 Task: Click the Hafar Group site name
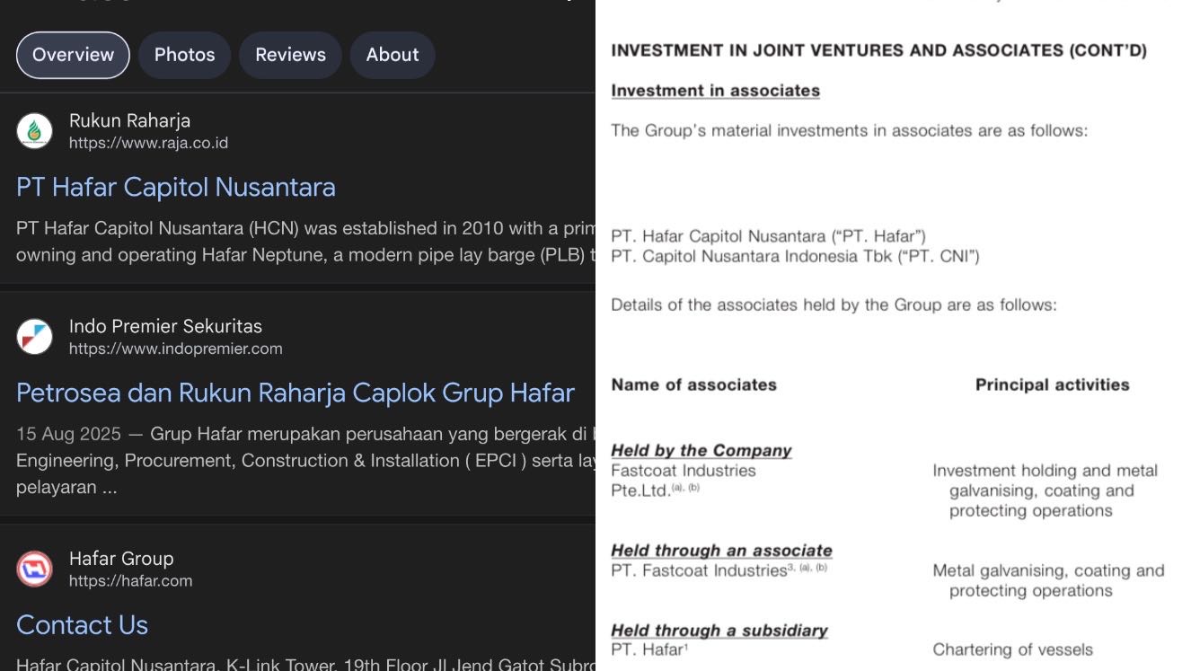click(x=121, y=559)
